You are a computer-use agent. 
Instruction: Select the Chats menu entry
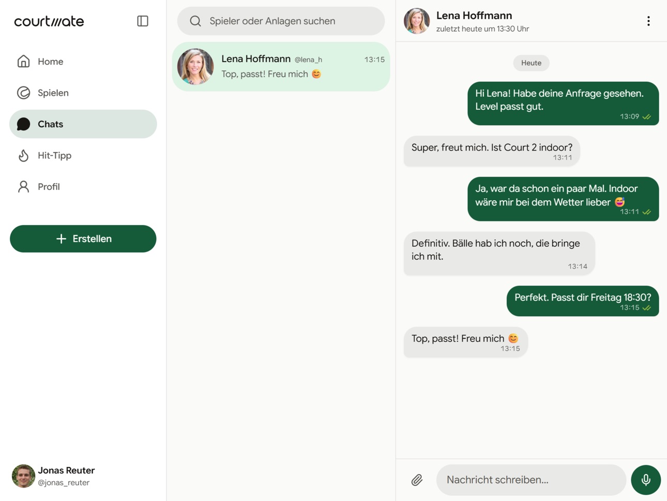[83, 124]
